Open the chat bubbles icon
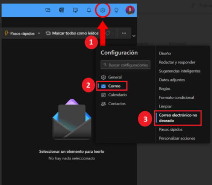Image resolution: width=212 pixels, height=185 pixels. coord(48,10)
